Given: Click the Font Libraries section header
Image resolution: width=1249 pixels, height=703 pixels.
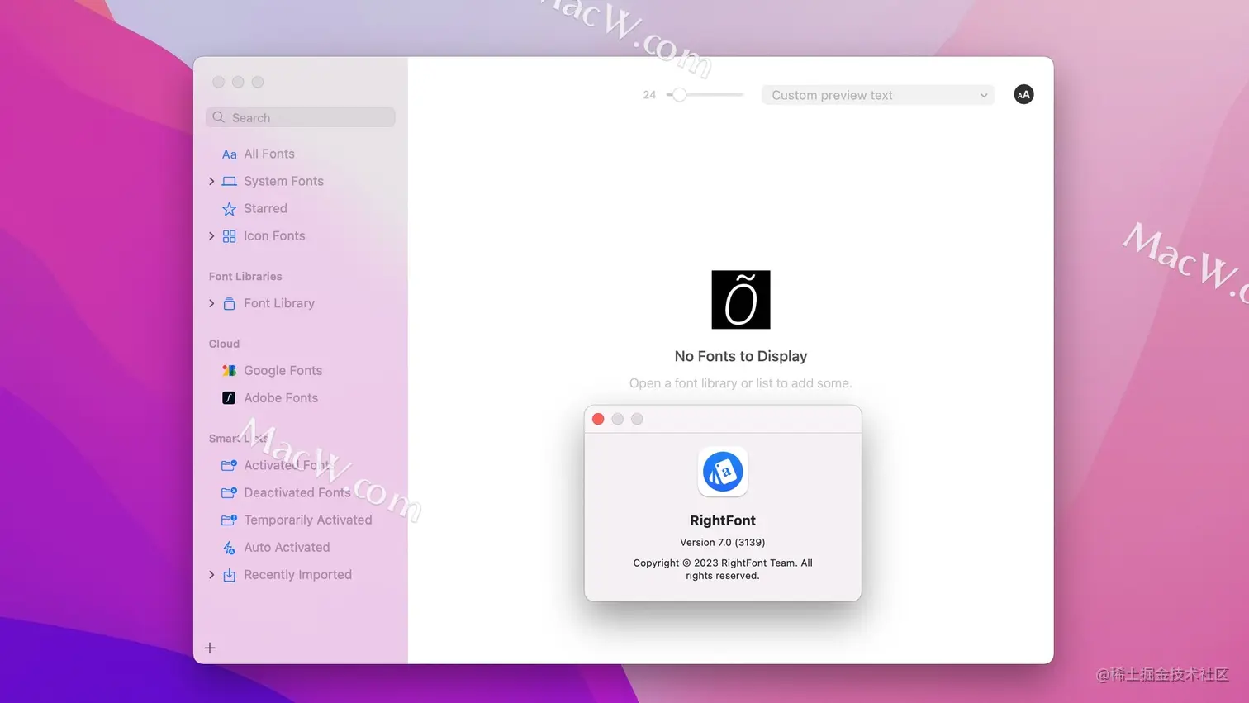Looking at the screenshot, I should (245, 276).
